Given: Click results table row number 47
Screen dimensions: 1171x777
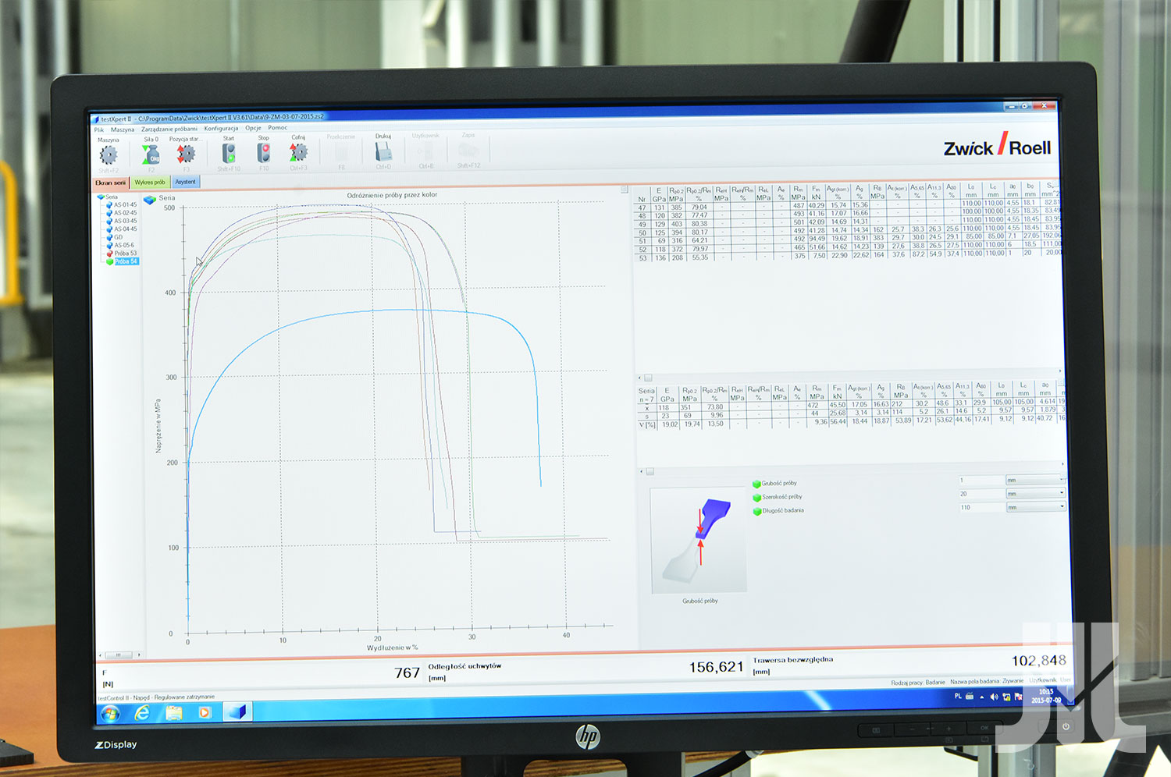Looking at the screenshot, I should pyautogui.click(x=642, y=208).
